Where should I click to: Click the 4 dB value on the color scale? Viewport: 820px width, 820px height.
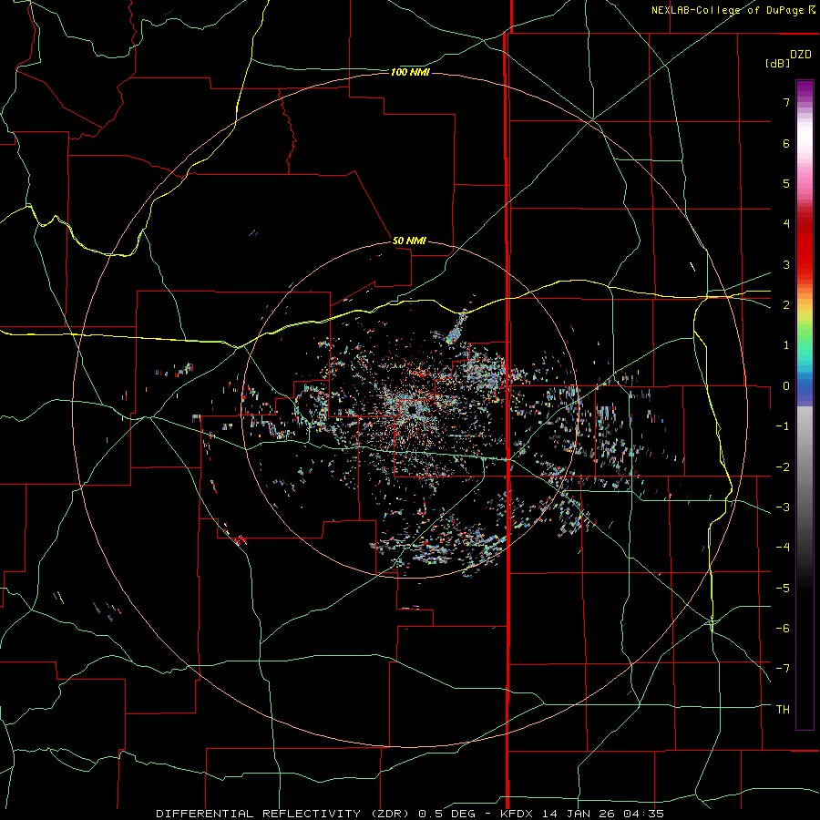[786, 224]
